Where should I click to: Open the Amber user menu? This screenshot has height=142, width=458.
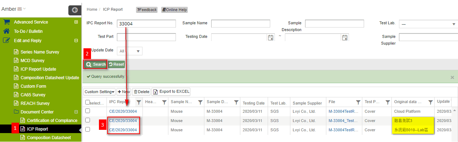click(14, 9)
